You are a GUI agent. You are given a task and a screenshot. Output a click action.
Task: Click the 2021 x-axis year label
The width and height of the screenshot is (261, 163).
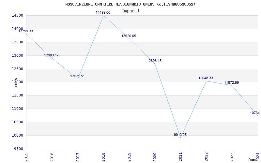[x=181, y=157]
